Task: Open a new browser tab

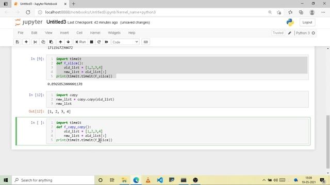Action: click(73, 4)
